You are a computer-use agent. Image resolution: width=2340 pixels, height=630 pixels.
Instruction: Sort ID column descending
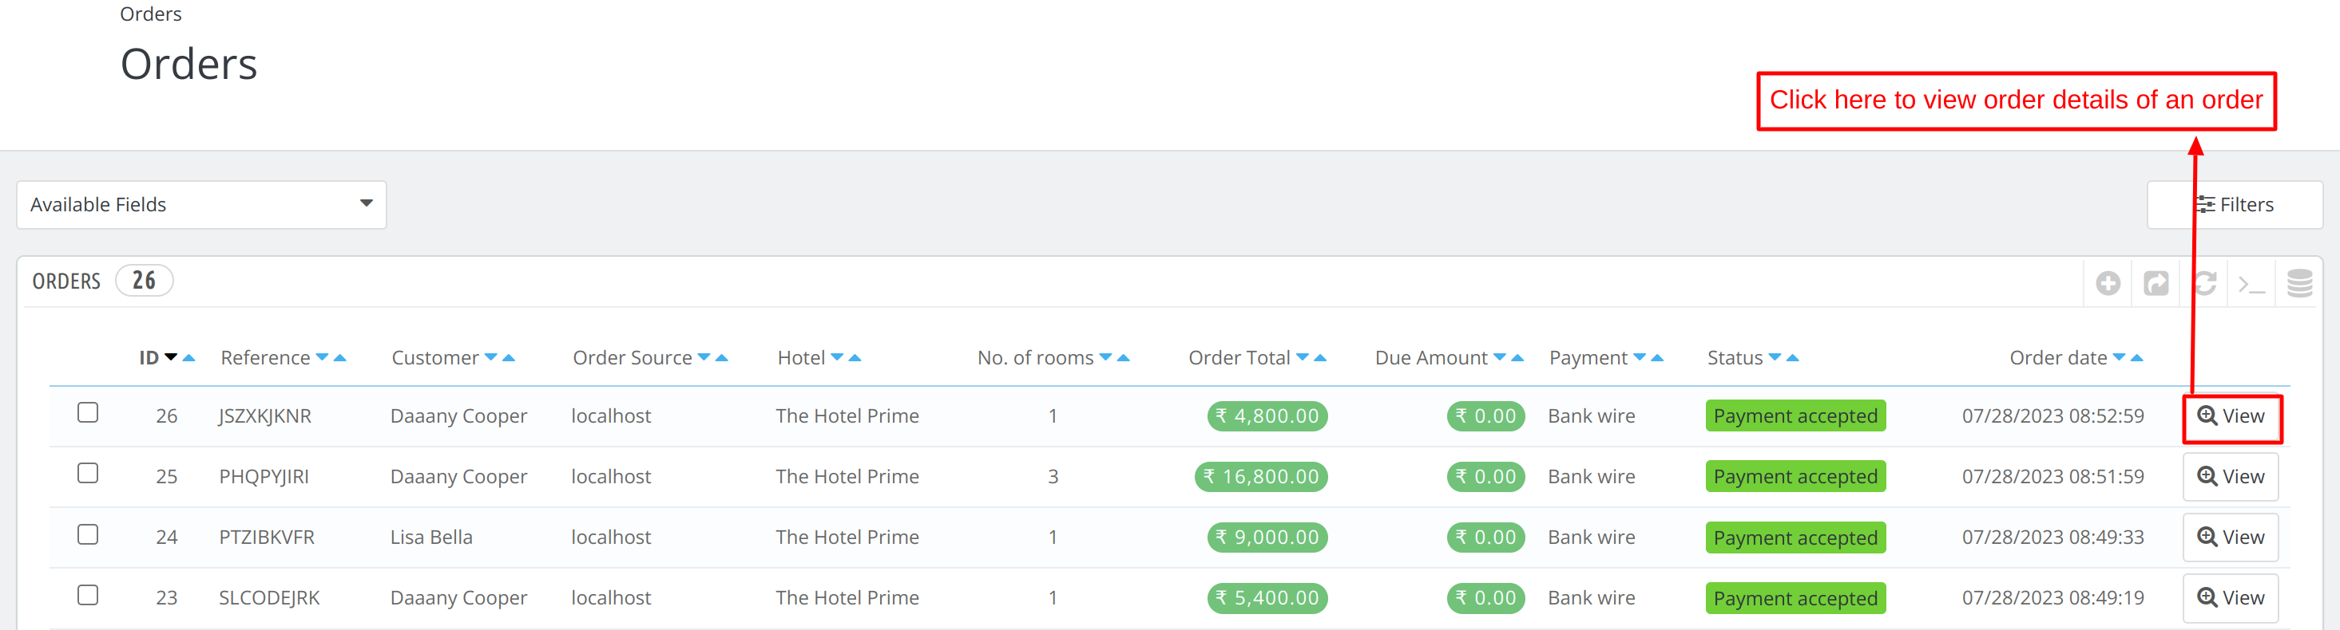[x=171, y=357]
